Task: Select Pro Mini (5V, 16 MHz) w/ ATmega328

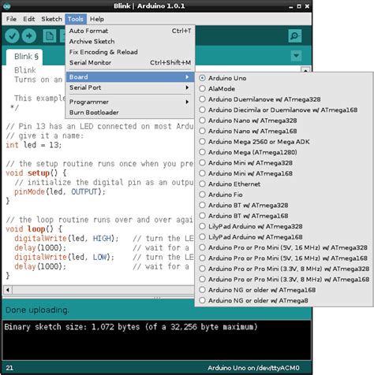Action: click(x=284, y=247)
